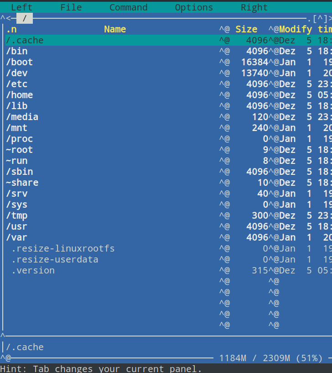Select the /usr directory entry
This screenshot has width=332, height=373.
click(x=16, y=226)
